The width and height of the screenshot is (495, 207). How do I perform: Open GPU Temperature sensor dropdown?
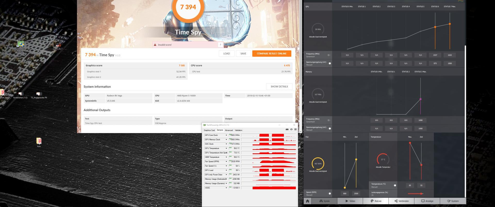coord(226,148)
